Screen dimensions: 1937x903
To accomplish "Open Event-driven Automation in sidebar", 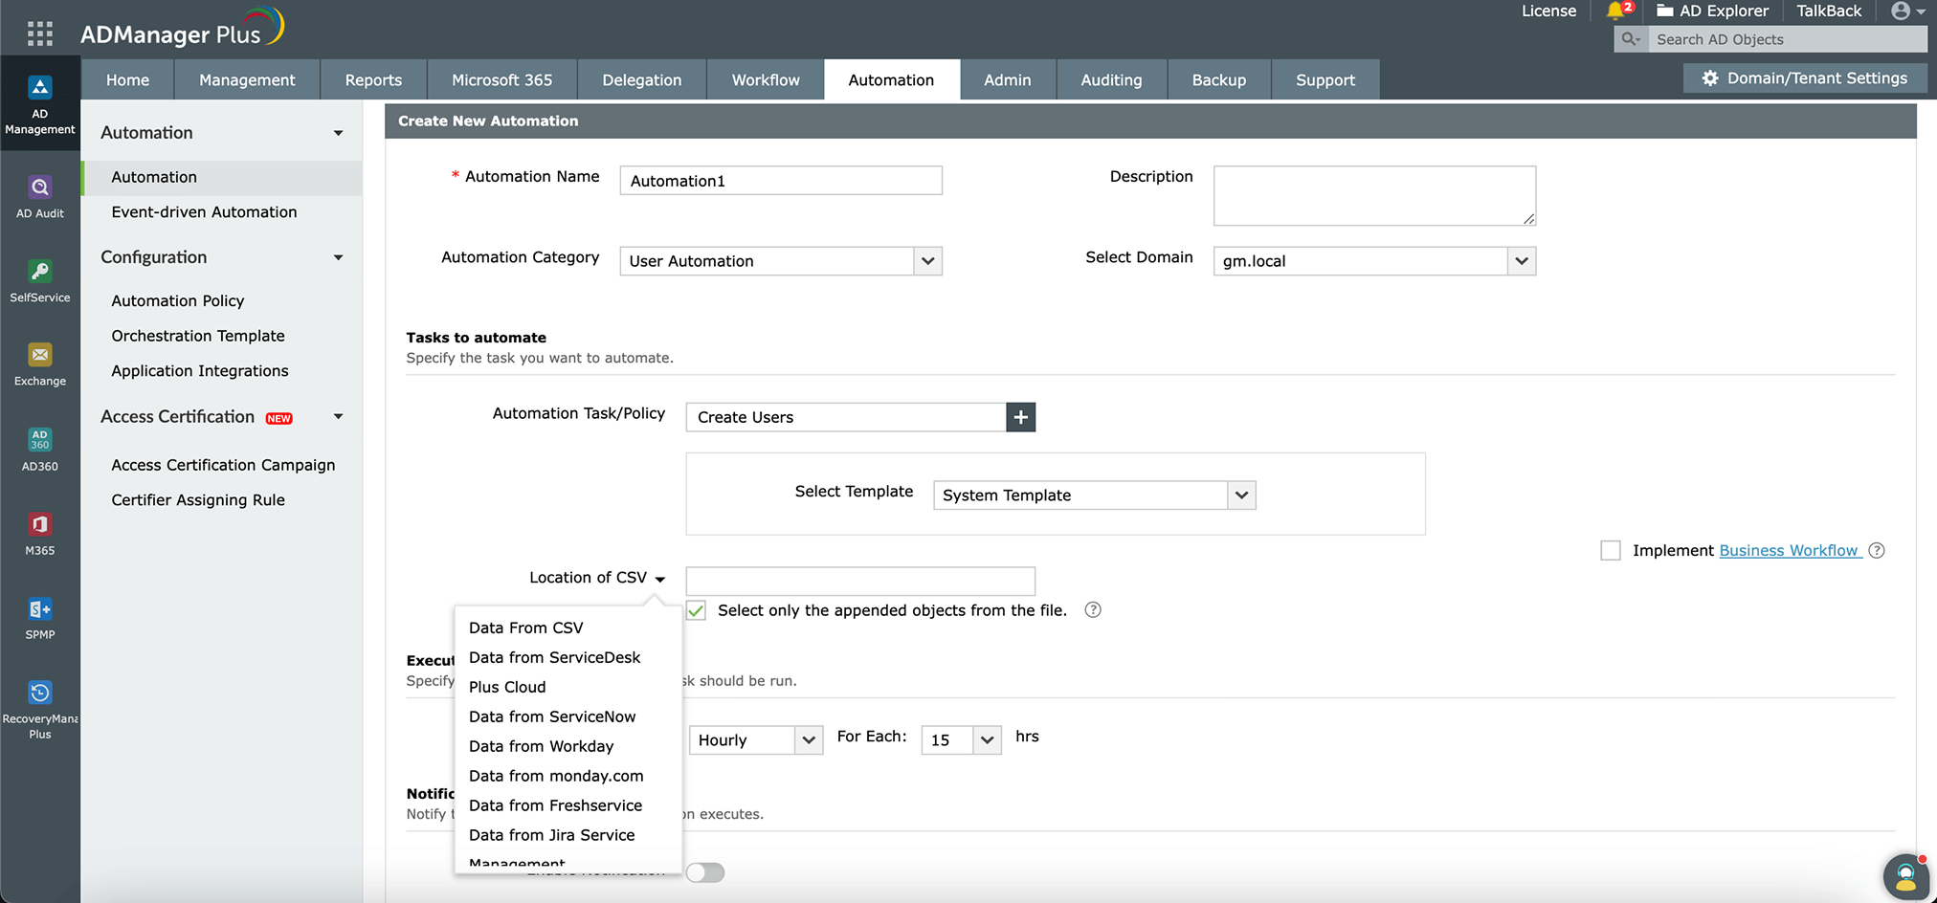I will coord(204,212).
